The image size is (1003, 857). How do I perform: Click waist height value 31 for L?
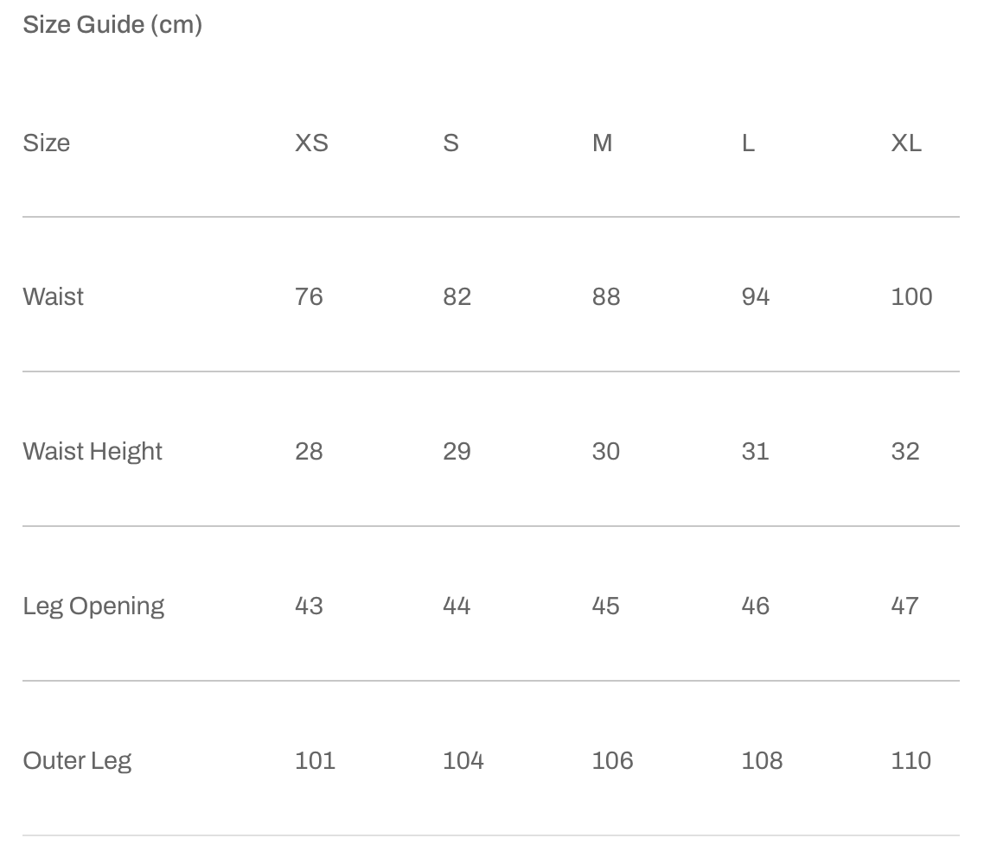coord(755,451)
